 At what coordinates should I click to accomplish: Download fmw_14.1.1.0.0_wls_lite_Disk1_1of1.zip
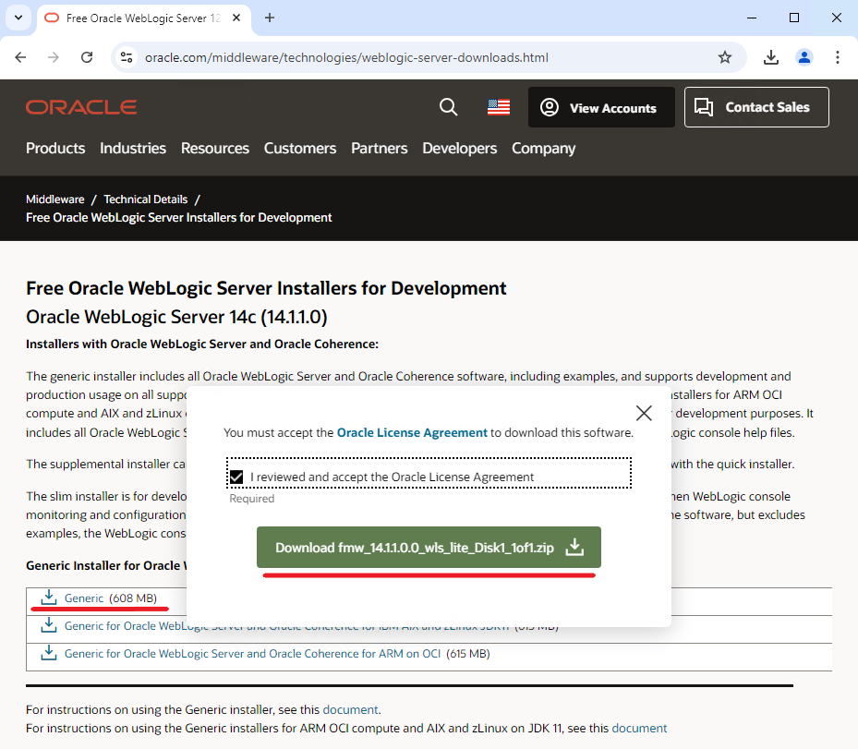tap(429, 547)
